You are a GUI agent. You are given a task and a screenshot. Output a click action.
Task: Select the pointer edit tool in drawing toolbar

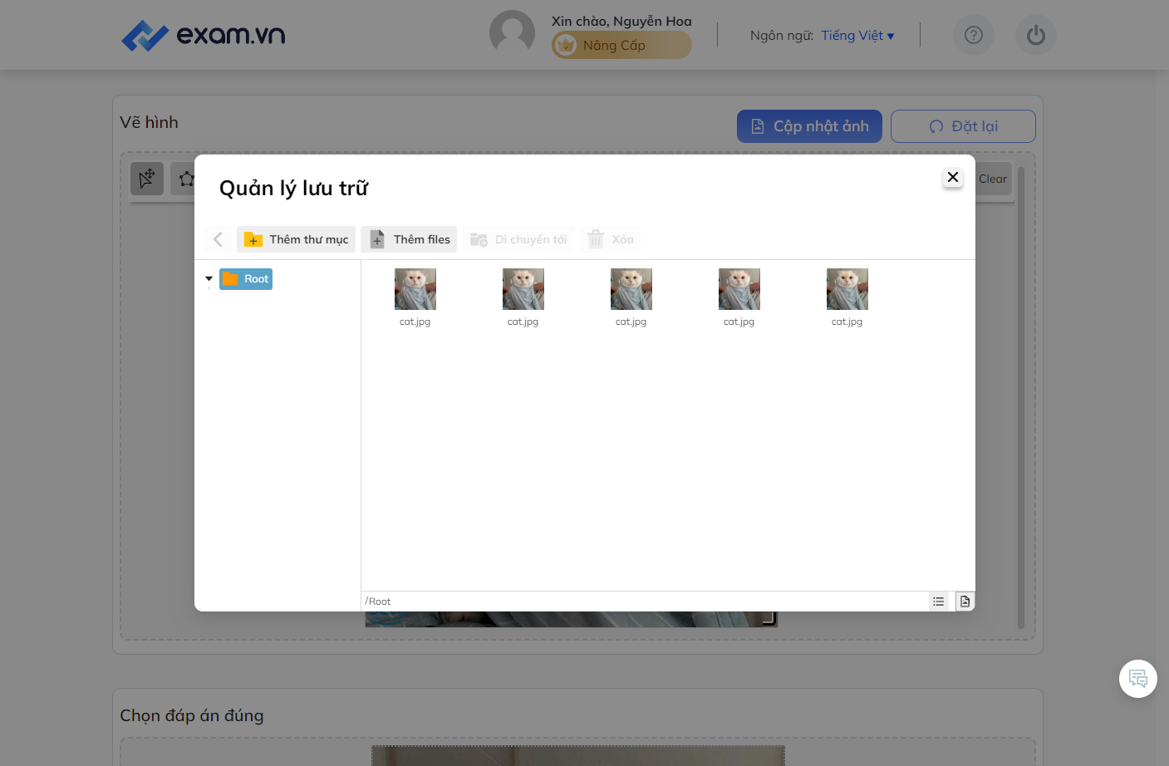tap(147, 179)
